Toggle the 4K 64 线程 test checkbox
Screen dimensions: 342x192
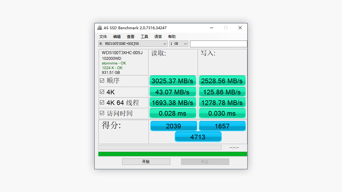(x=102, y=103)
